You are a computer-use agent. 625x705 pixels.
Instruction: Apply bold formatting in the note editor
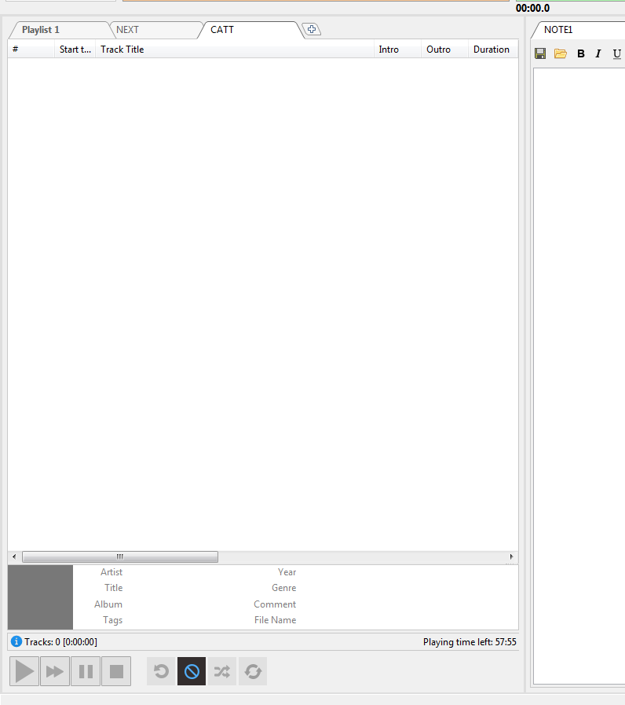(x=581, y=53)
